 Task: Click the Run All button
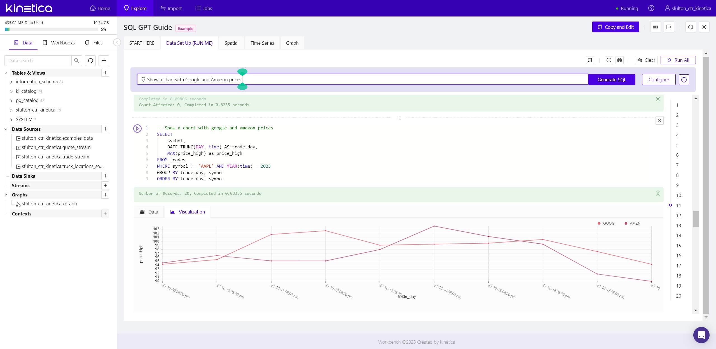tap(678, 60)
